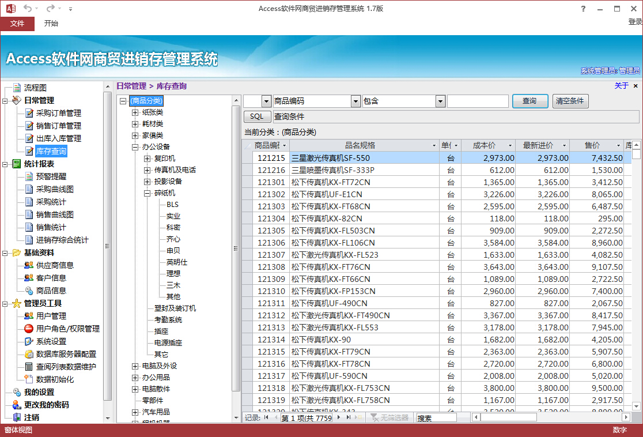The height and width of the screenshot is (437, 643).
Task: Open the 品名规格 column filter arrow
Action: tap(434, 146)
